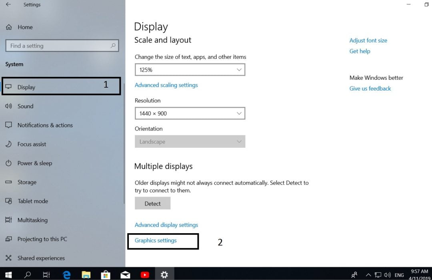
Task: Open Projecting to this PC settings
Action: (x=42, y=239)
